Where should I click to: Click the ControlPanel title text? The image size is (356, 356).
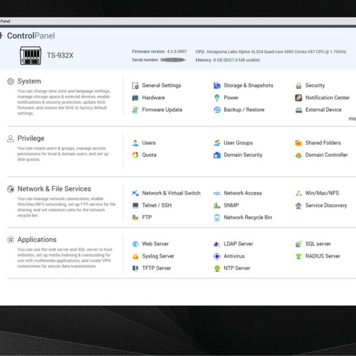(x=31, y=36)
